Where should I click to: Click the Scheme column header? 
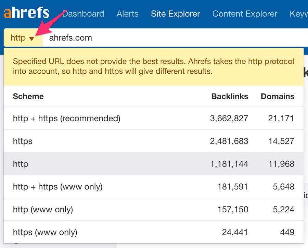pos(28,96)
